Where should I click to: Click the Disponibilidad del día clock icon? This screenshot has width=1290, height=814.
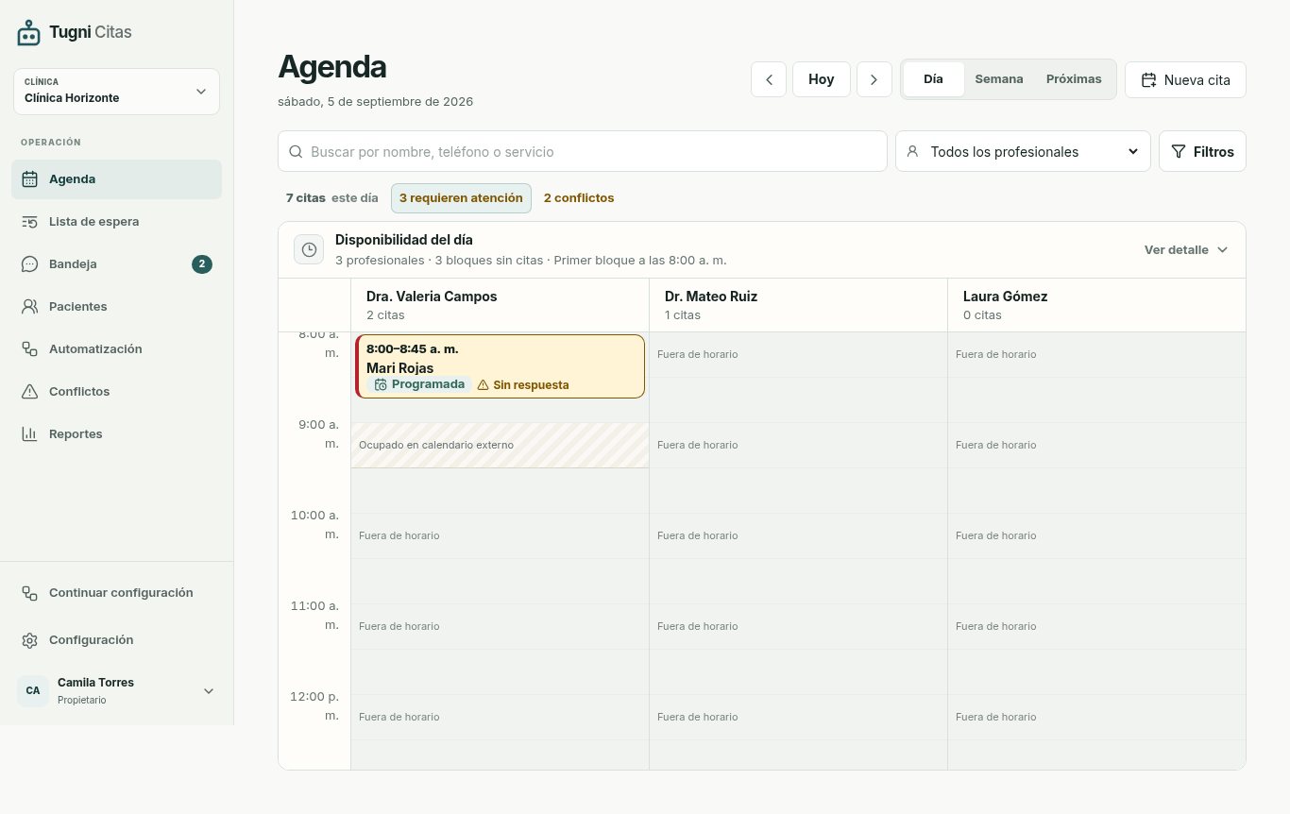click(x=309, y=249)
